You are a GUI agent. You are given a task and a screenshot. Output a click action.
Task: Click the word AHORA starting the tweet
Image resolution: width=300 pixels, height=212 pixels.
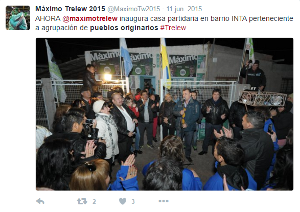pyautogui.click(x=48, y=18)
